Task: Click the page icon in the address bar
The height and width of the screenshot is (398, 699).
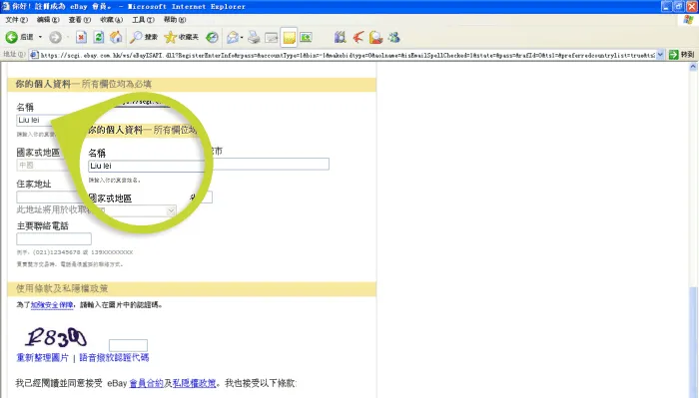Action: pos(34,55)
